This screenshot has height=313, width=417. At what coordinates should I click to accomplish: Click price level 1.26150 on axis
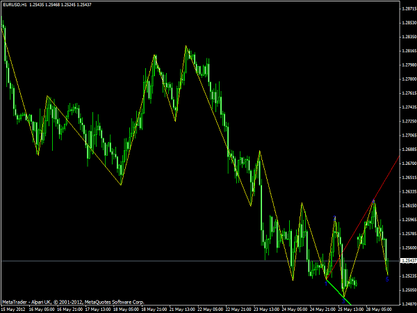click(409, 206)
